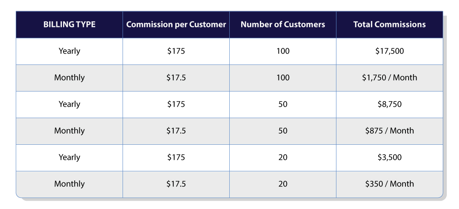Select the $875 / Month cell
The width and height of the screenshot is (459, 209).
[390, 131]
